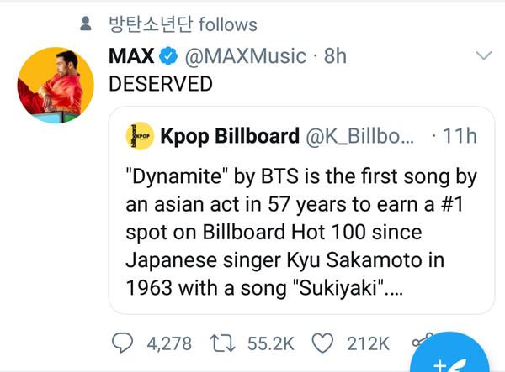Like the tweet with the heart icon
Viewport: 505px width, 372px height.
tap(322, 343)
